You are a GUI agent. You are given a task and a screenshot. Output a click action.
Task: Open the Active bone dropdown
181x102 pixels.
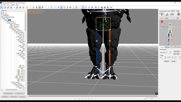click(x=170, y=47)
